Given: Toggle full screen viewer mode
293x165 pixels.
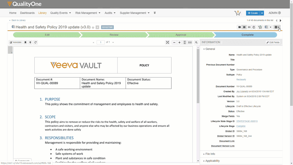Looking at the screenshot, I should pos(168,42).
